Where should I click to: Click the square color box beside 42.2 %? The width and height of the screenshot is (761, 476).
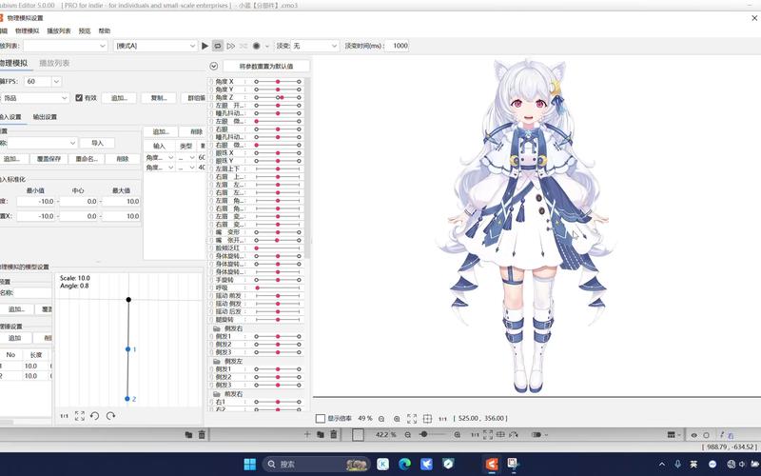358,435
